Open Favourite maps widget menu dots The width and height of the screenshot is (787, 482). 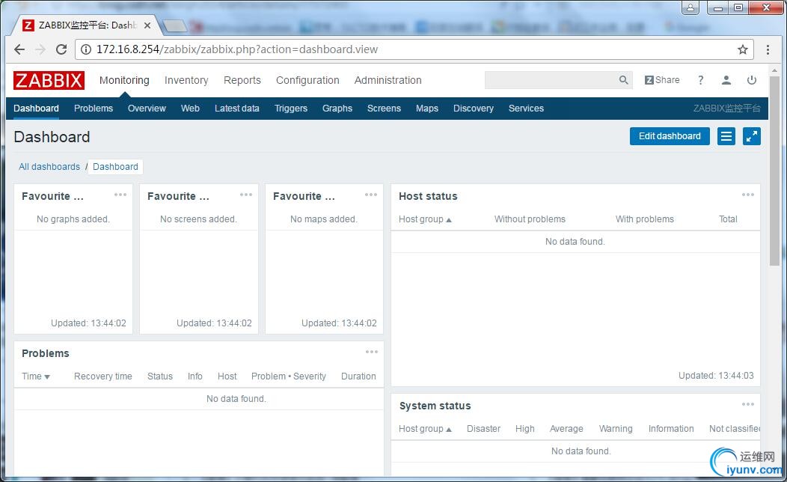371,195
